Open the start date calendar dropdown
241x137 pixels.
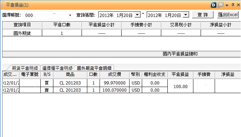[x=137, y=15]
